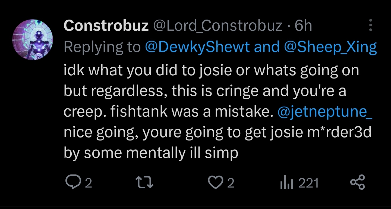Screen dimensions: 391x209
Task: Click the reply count number 2
Action: tap(89, 183)
